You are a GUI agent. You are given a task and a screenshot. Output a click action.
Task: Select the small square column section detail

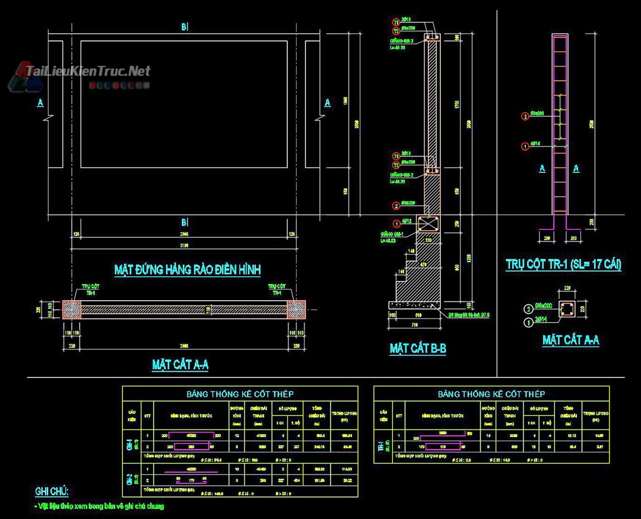point(567,308)
